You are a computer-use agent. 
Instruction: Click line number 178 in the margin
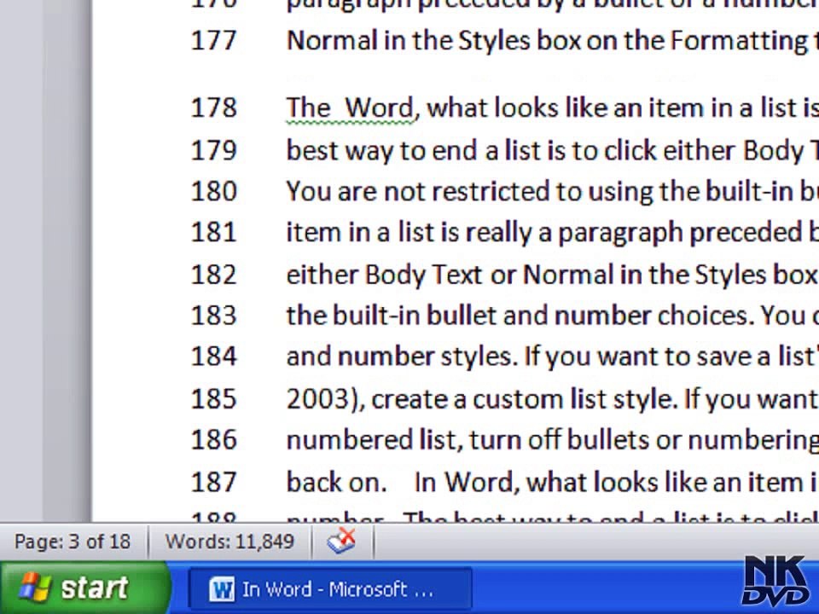click(x=213, y=108)
